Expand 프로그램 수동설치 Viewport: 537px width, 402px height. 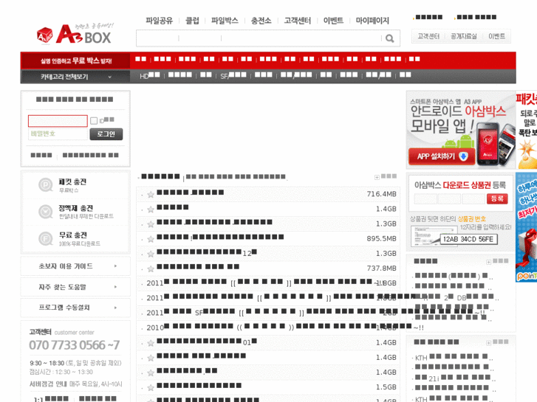(115, 308)
